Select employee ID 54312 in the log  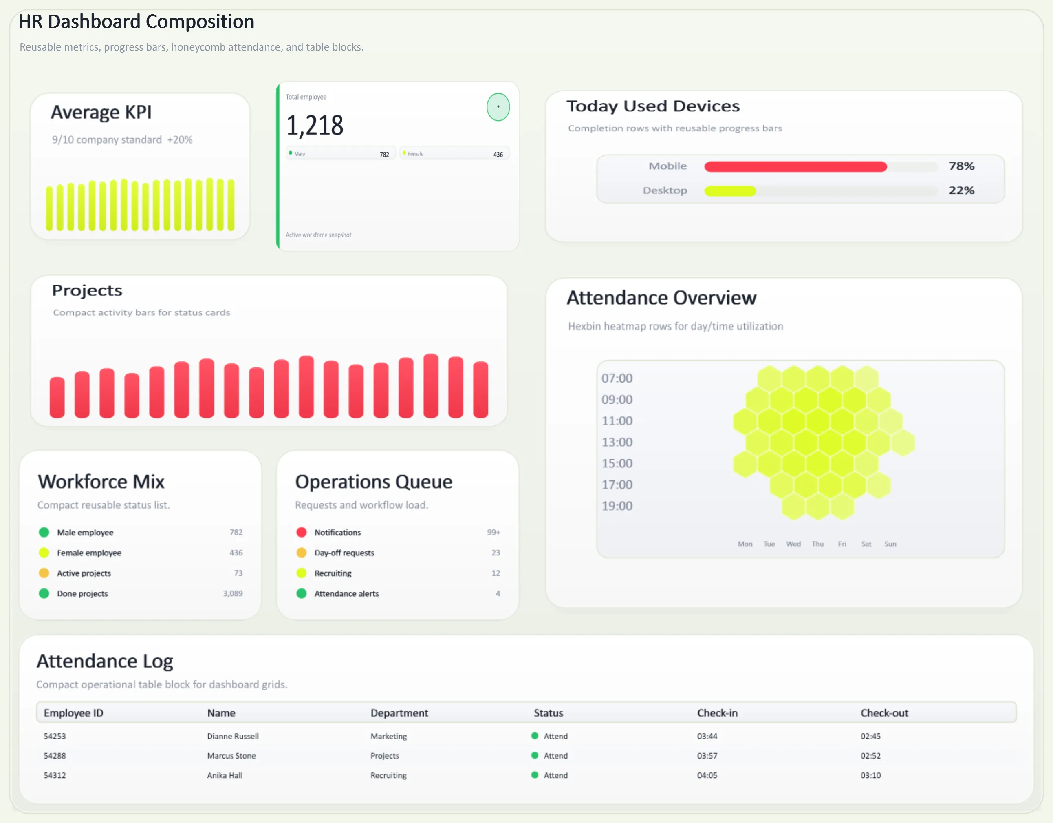55,775
